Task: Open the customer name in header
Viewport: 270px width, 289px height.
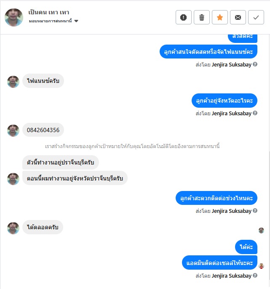Action: 49,12
